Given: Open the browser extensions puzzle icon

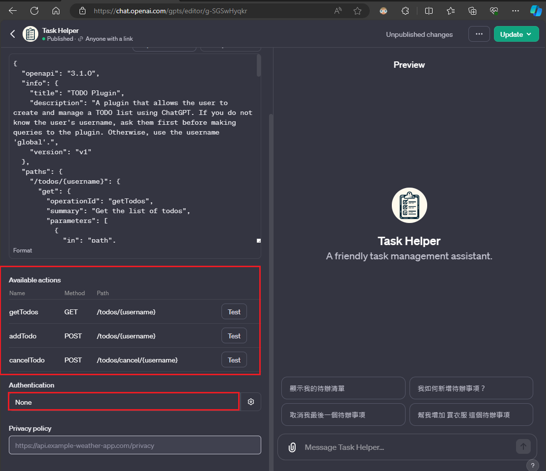Looking at the screenshot, I should 405,11.
